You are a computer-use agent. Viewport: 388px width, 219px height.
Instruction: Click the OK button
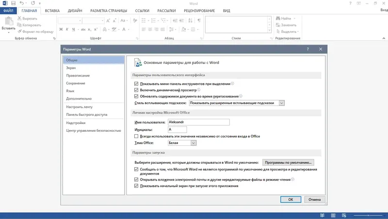tap(291, 200)
